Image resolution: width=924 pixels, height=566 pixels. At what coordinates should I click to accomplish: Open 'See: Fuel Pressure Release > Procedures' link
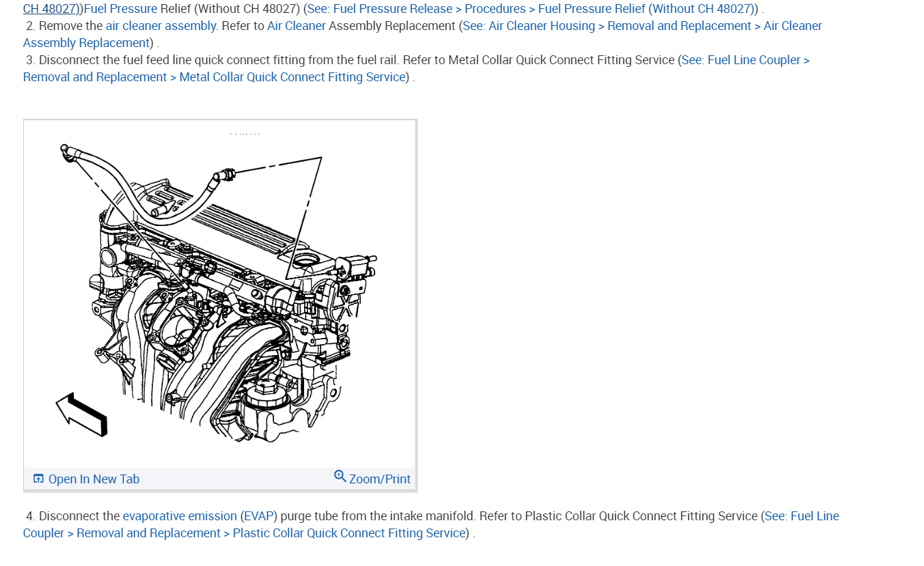coord(530,9)
